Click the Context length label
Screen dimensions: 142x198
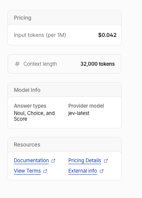click(40, 64)
